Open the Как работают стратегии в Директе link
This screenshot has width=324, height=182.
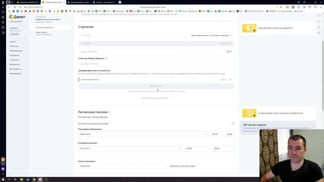pyautogui.click(x=275, y=28)
